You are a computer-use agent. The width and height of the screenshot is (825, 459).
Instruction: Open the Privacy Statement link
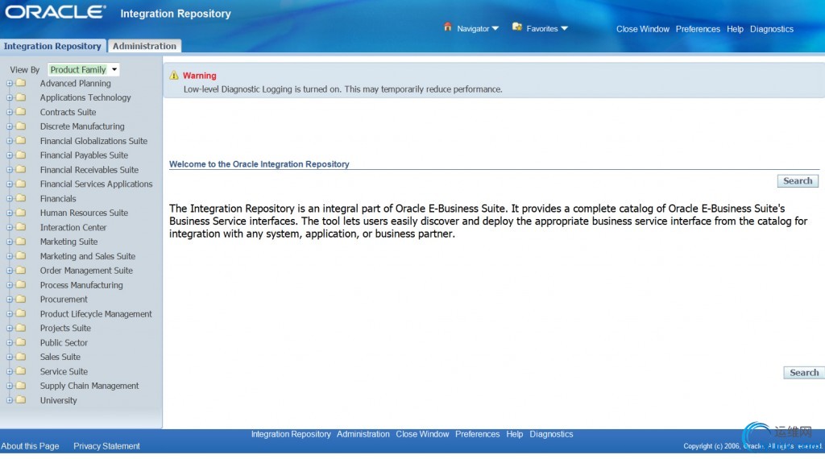[x=106, y=446]
